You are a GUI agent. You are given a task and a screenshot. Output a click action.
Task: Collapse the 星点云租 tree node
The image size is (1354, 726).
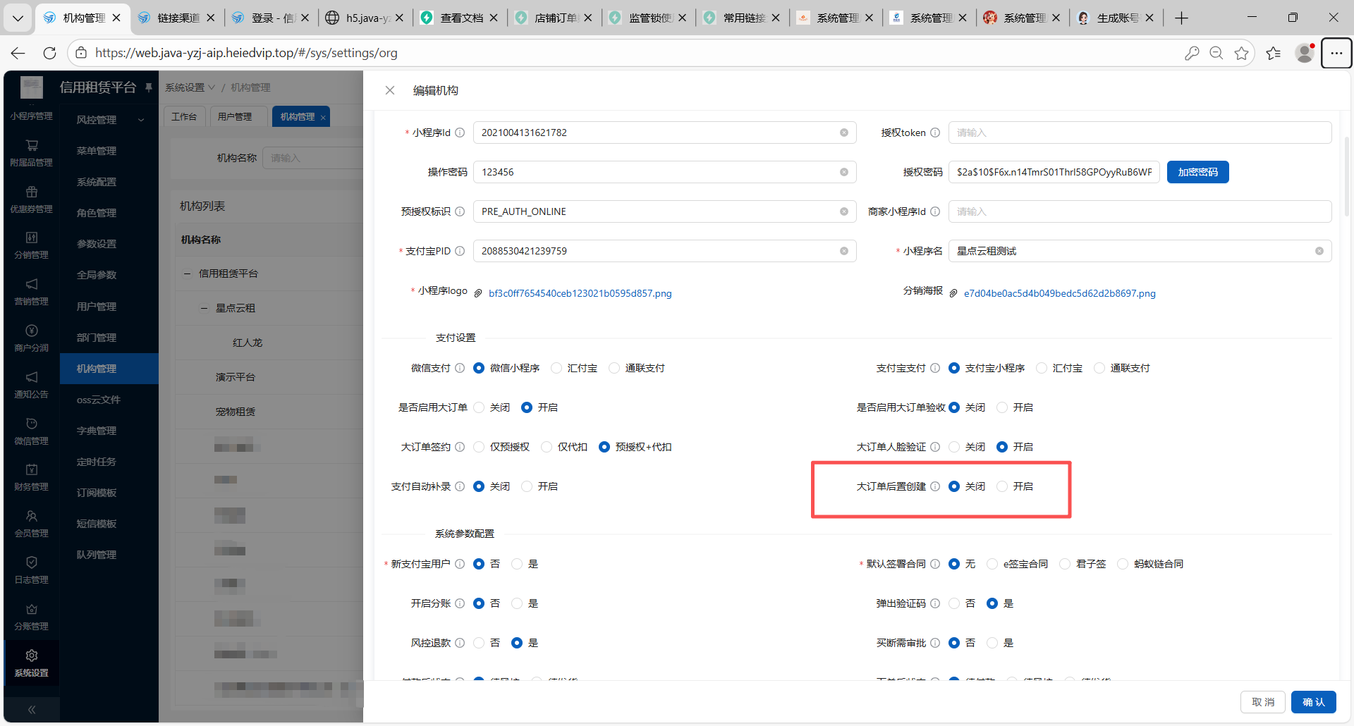tap(204, 308)
